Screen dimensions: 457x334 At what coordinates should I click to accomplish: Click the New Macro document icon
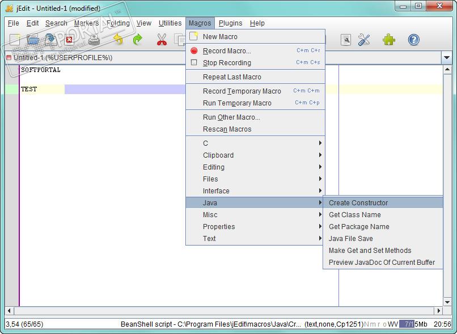point(193,36)
